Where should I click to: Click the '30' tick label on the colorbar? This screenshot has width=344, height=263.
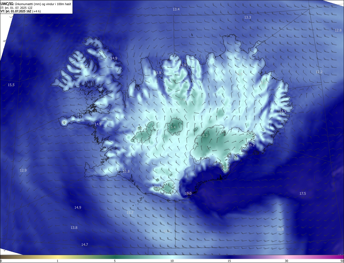[286, 261]
